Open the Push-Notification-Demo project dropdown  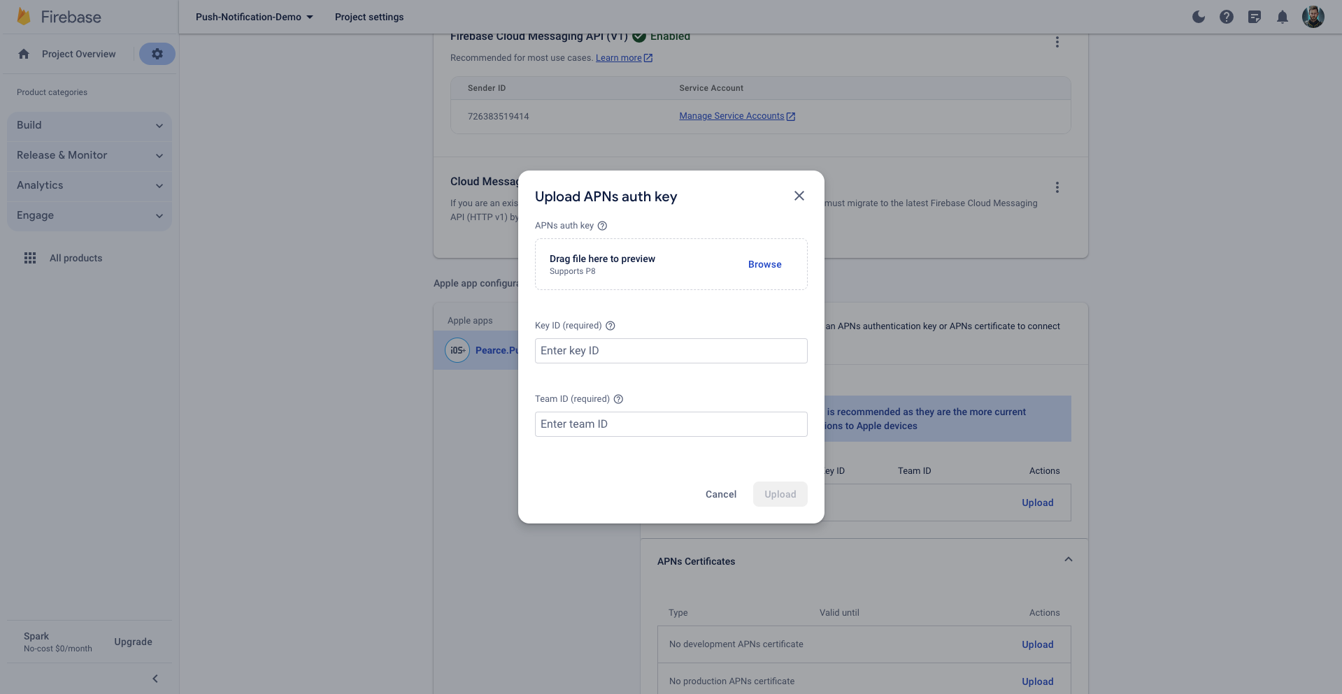click(x=255, y=17)
